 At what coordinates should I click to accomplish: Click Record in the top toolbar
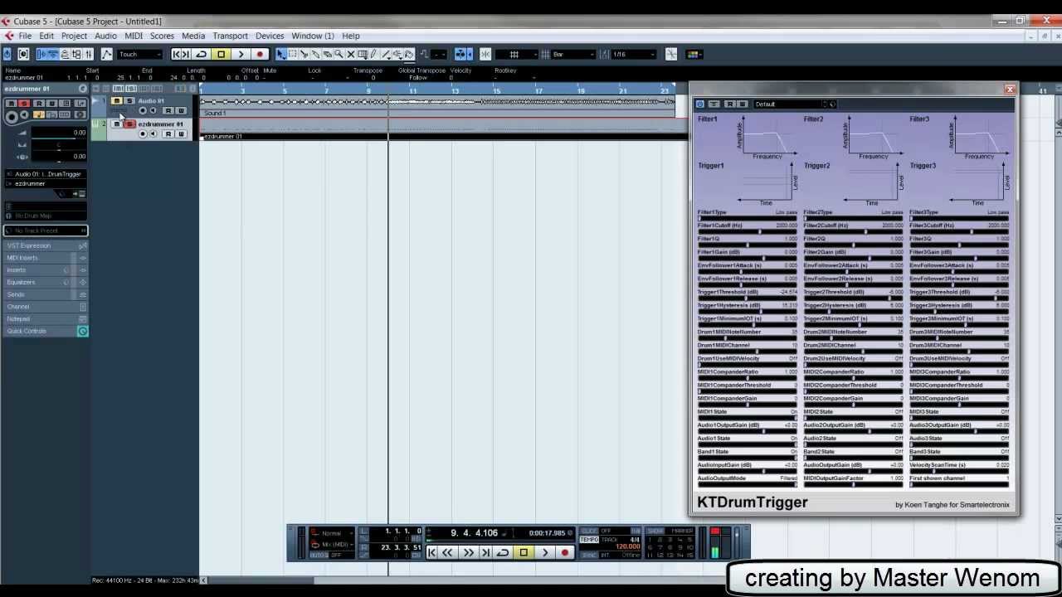[x=260, y=54]
